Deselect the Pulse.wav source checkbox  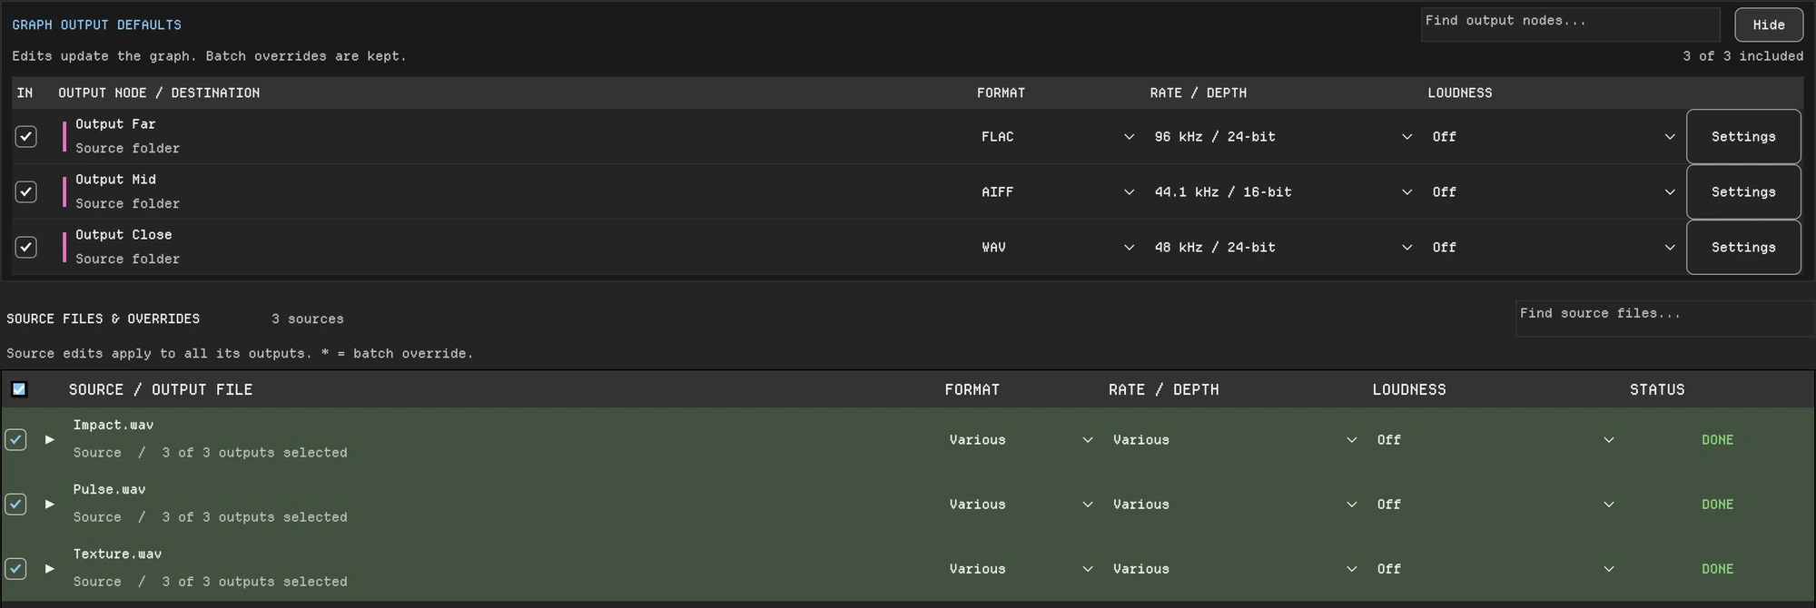click(x=16, y=505)
